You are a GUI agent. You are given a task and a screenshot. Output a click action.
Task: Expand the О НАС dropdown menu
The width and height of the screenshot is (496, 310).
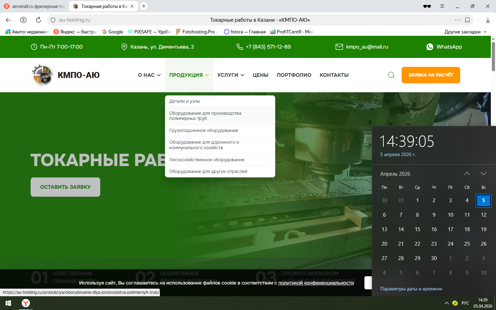point(149,75)
